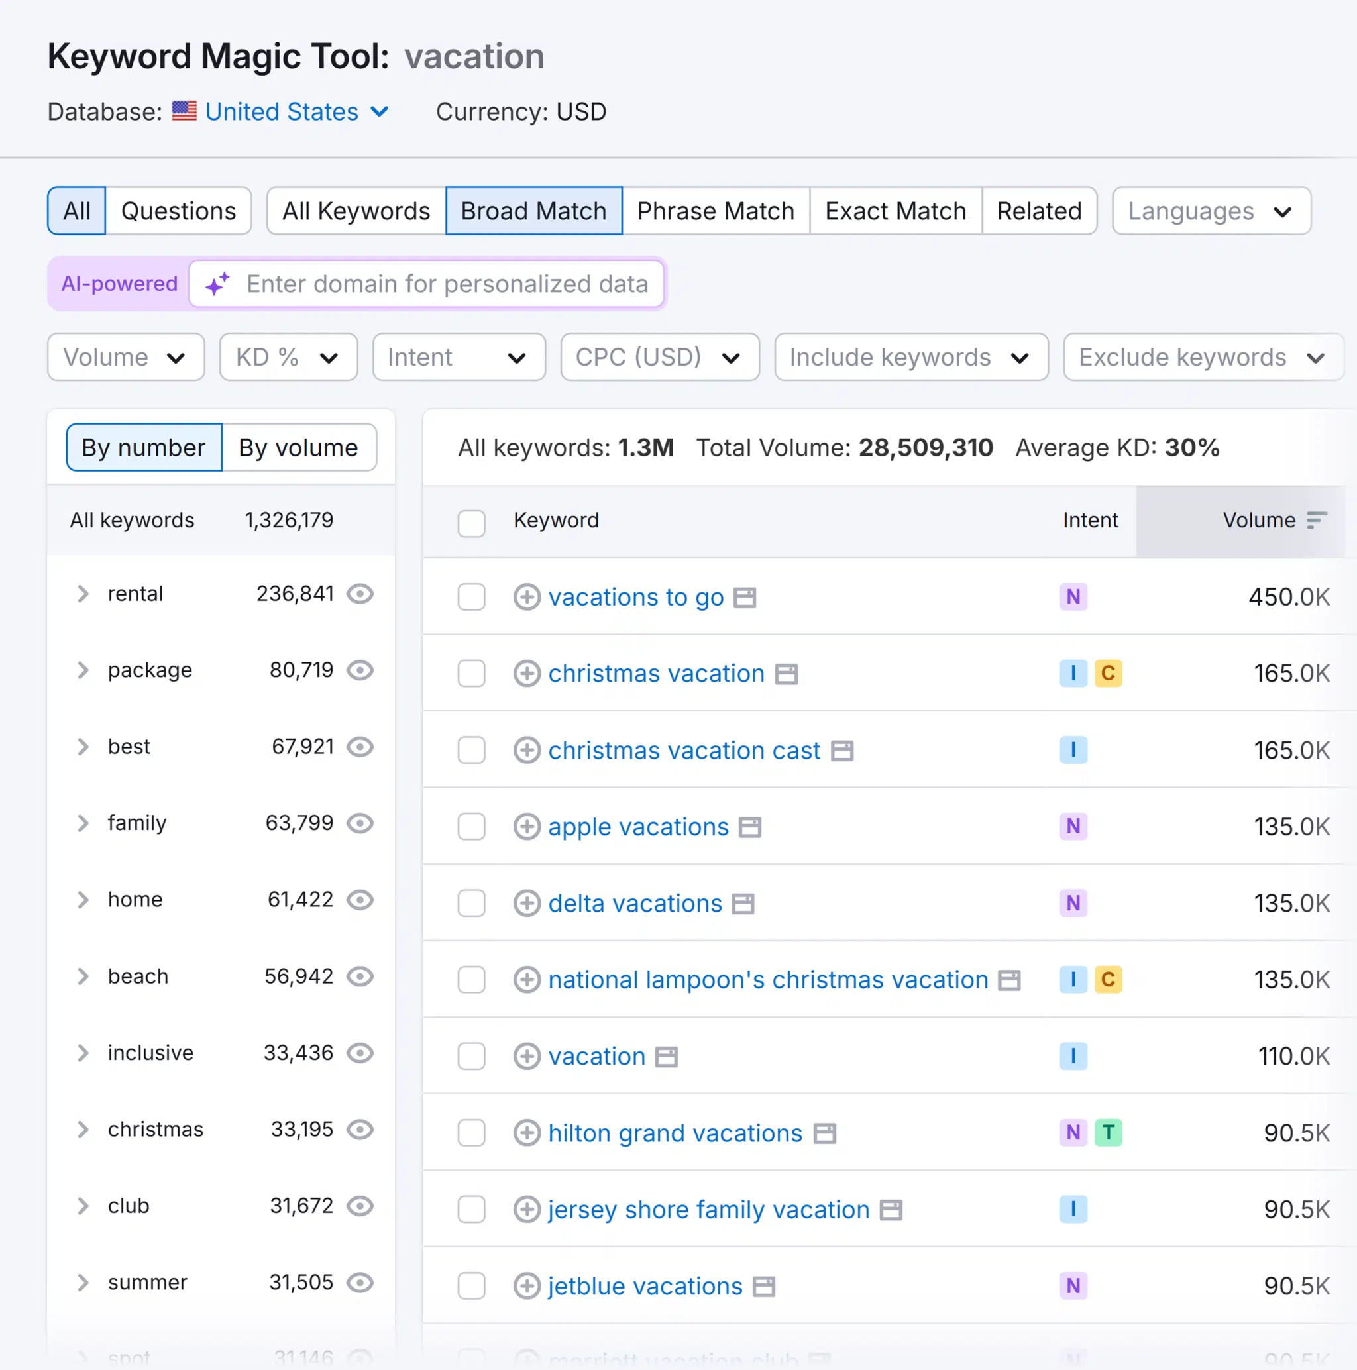Open the Languages dropdown

pyautogui.click(x=1212, y=211)
